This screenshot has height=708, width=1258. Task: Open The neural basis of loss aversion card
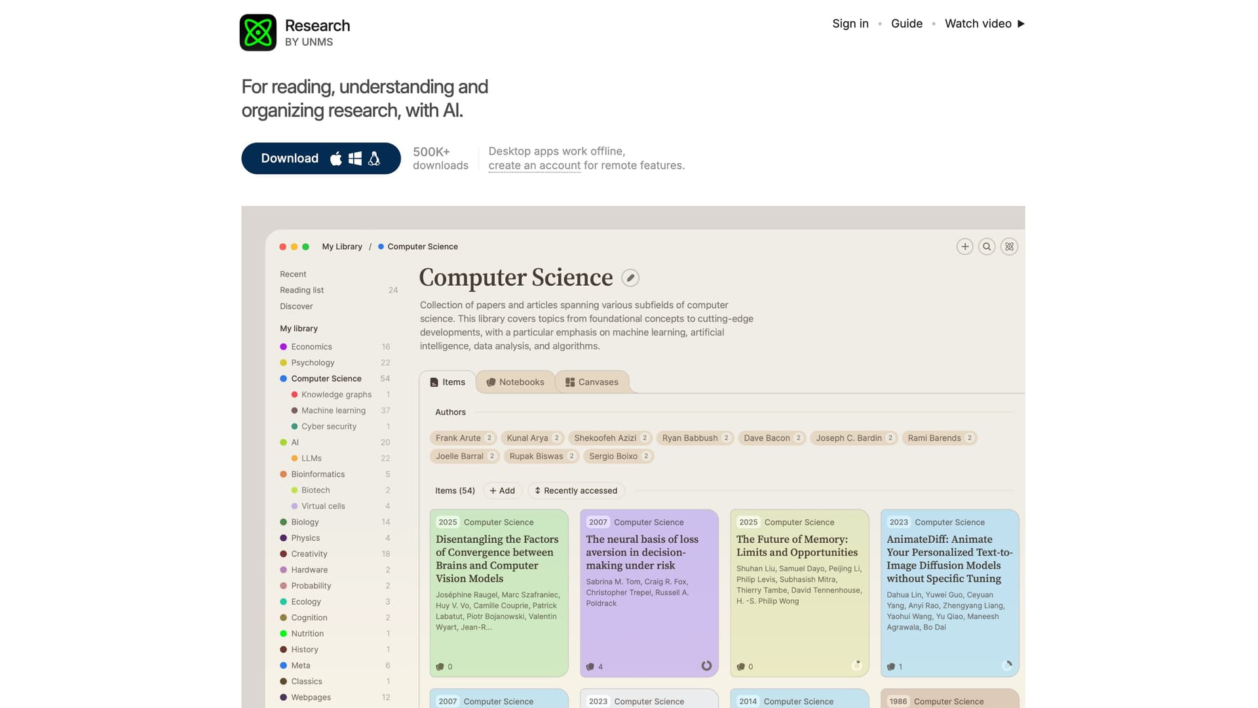point(649,593)
